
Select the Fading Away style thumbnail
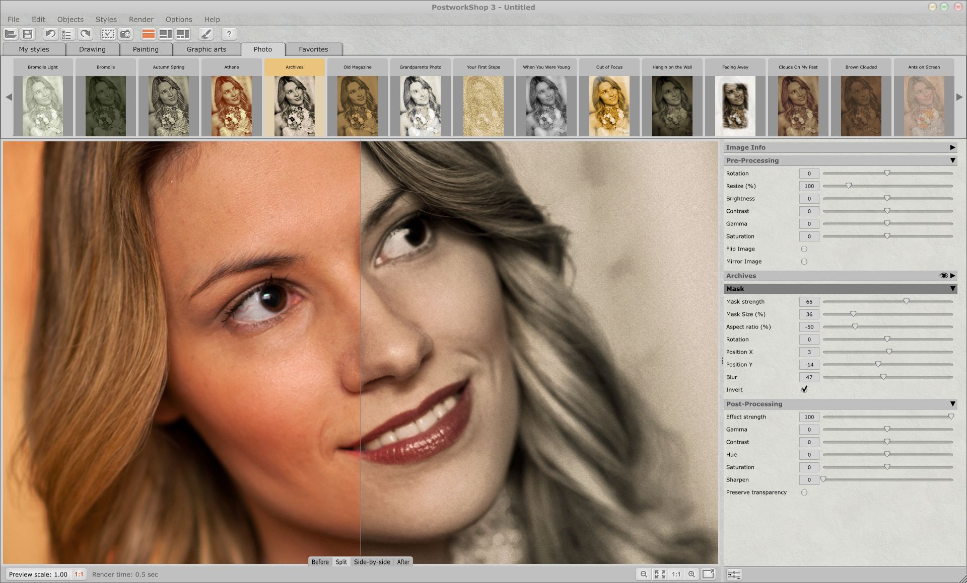(x=734, y=104)
